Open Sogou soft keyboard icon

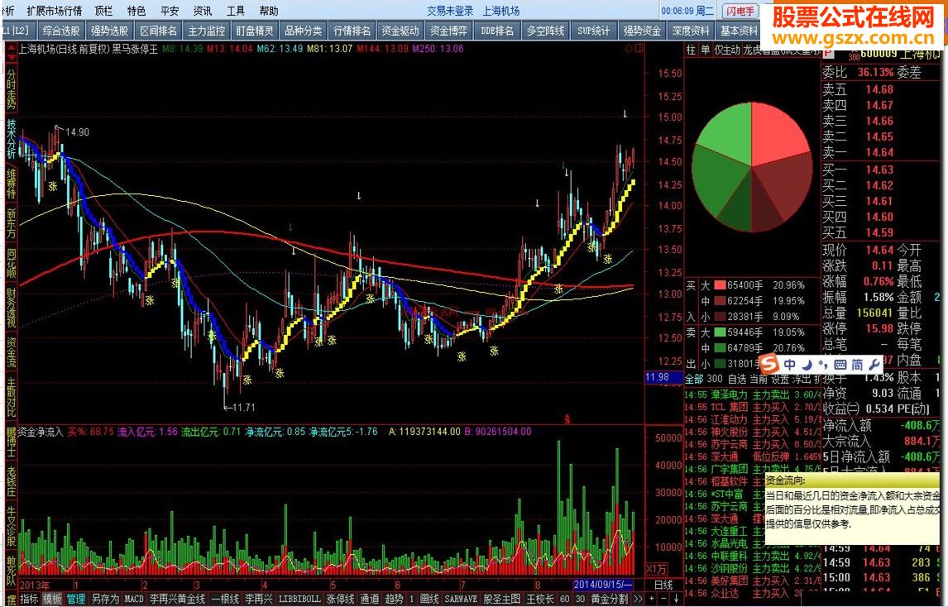pos(840,365)
